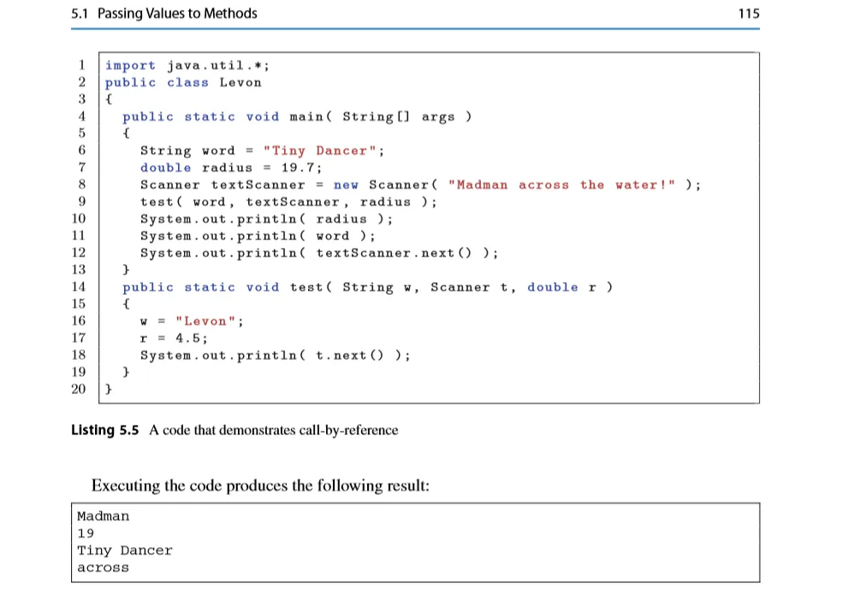The height and width of the screenshot is (589, 842).
Task: Click the System.out.println( t.next() ) statement
Action: pos(275,356)
